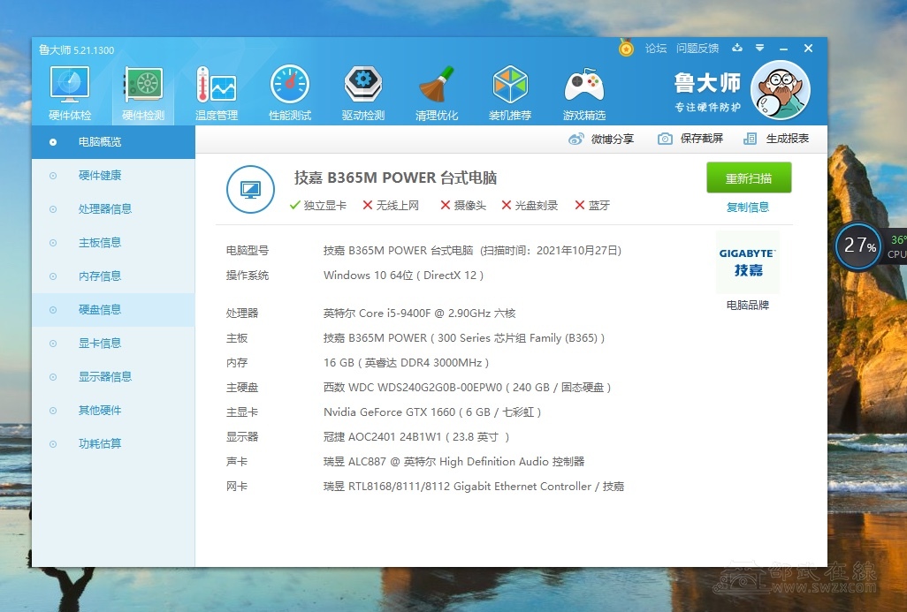The image size is (907, 612).
Task: Click the gold medal icon in title bar
Action: click(626, 49)
